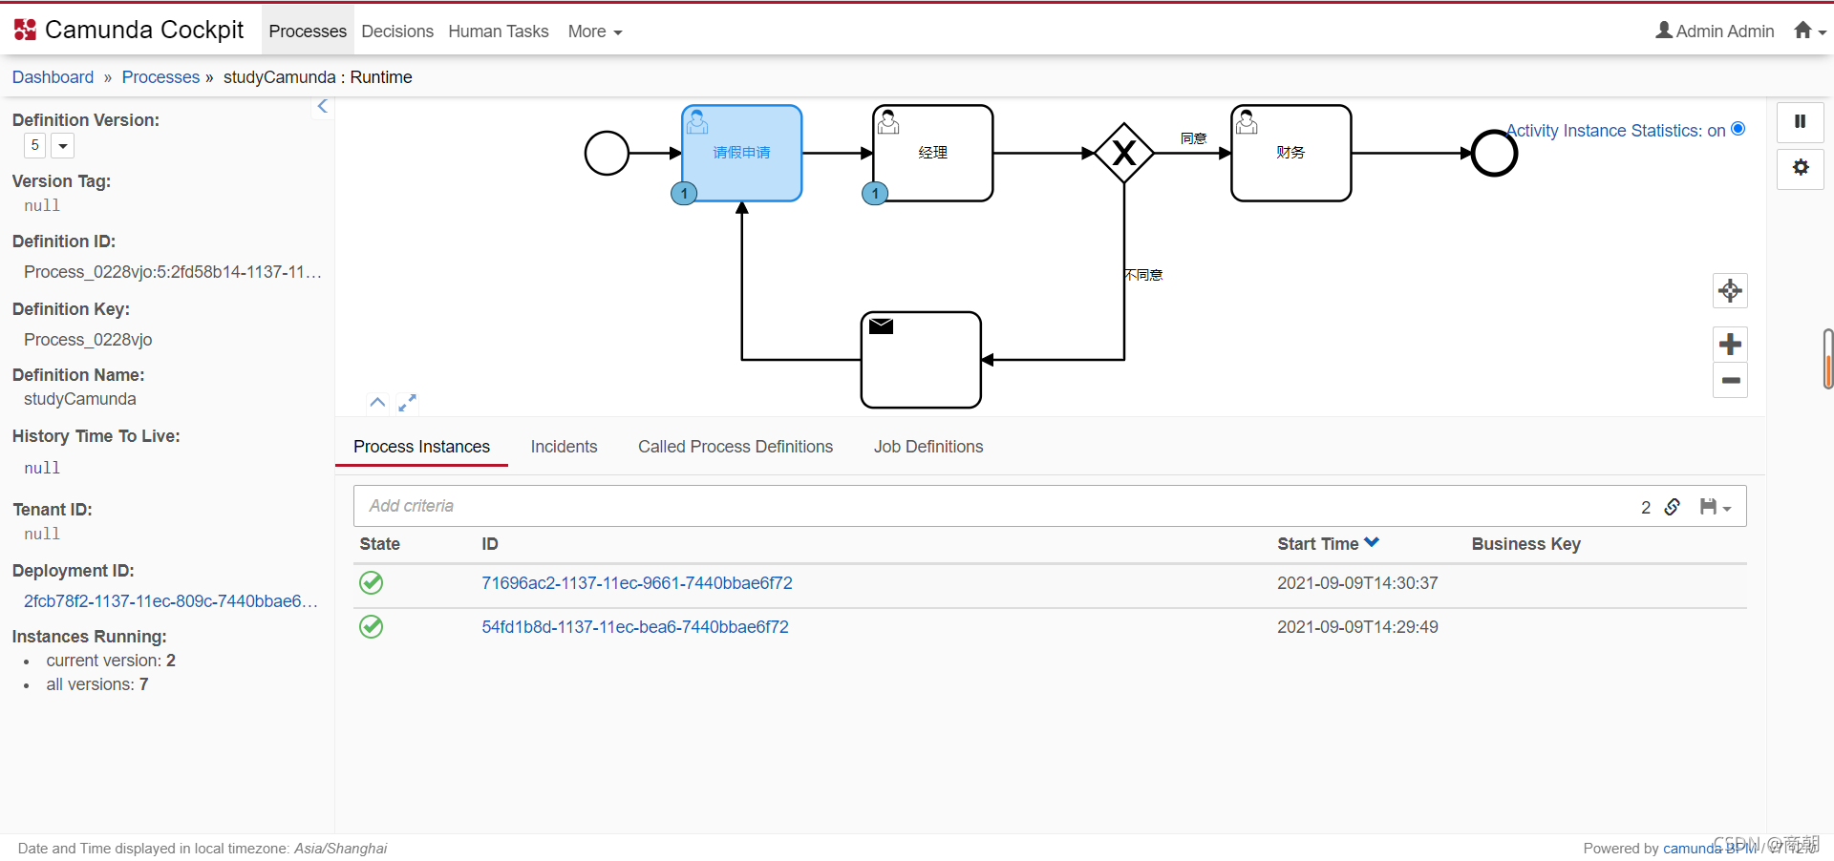The height and width of the screenshot is (861, 1834).
Task: Click the search result count 2
Action: [1646, 507]
